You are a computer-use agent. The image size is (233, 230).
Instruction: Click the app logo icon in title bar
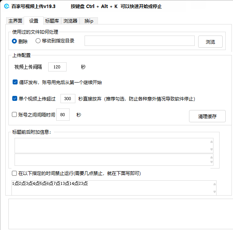coord(7,6)
